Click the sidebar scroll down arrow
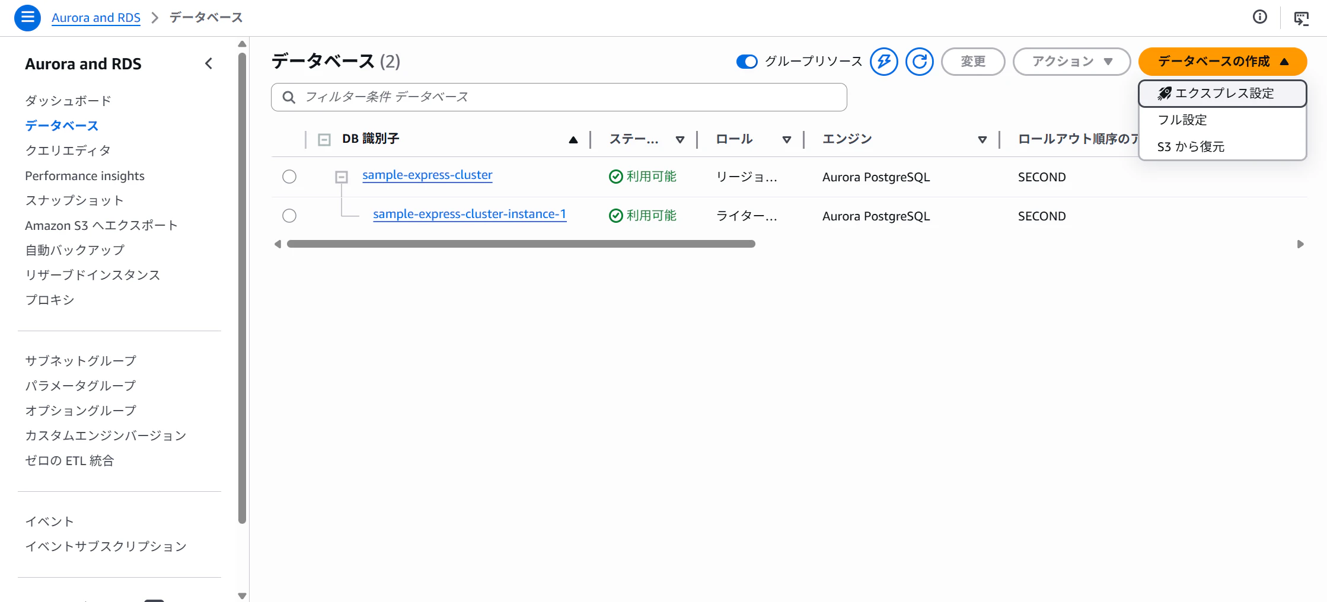Viewport: 1327px width, 602px height. (242, 596)
